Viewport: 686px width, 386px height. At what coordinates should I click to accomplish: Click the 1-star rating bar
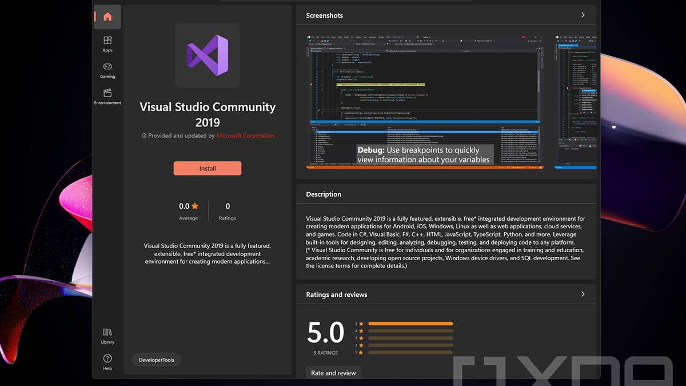pyautogui.click(x=410, y=352)
